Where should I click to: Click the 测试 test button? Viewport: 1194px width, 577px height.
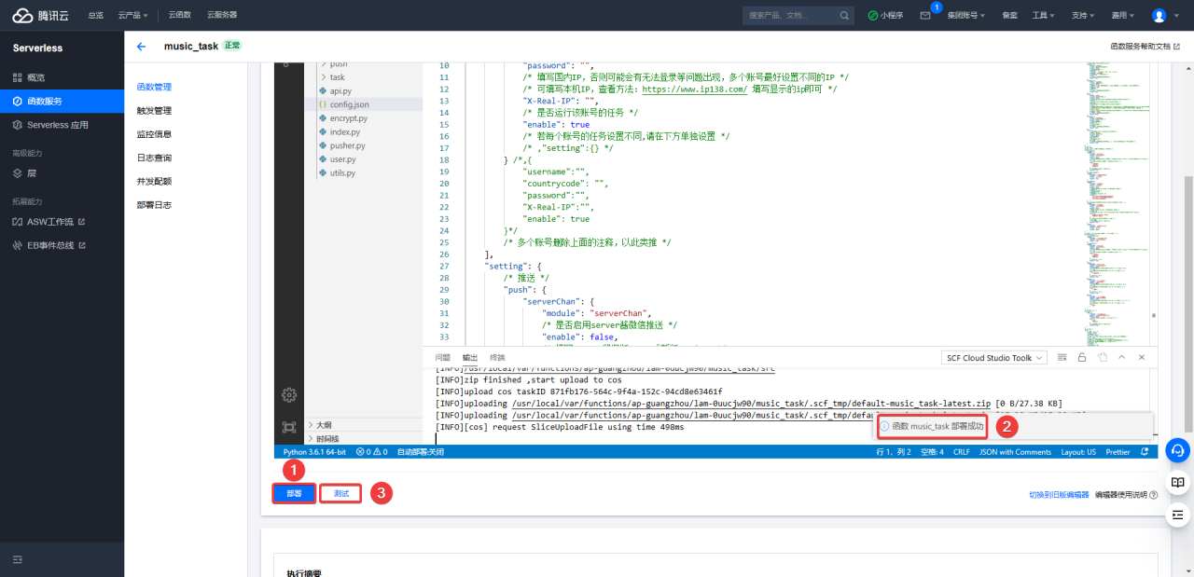point(340,493)
